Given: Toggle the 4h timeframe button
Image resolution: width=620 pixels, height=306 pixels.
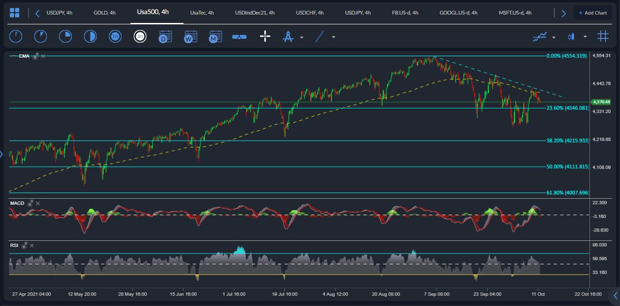Looking at the screenshot, I should (140, 37).
